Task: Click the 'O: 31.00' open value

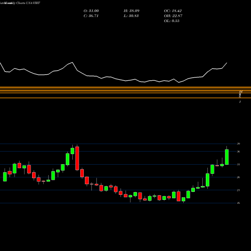Action: tap(91, 11)
